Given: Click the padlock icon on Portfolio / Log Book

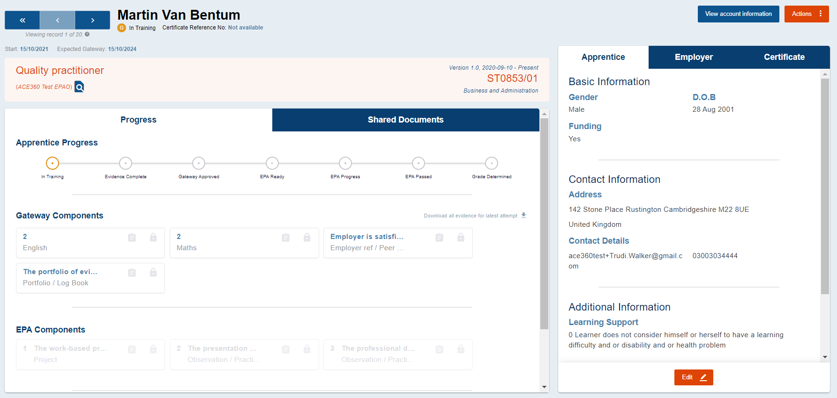Looking at the screenshot, I should [153, 273].
